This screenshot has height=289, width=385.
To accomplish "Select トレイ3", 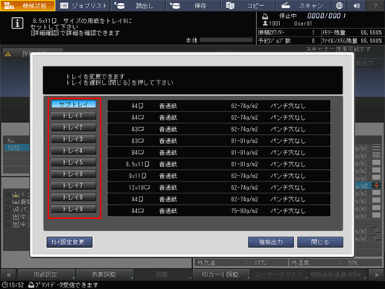I will click(74, 139).
